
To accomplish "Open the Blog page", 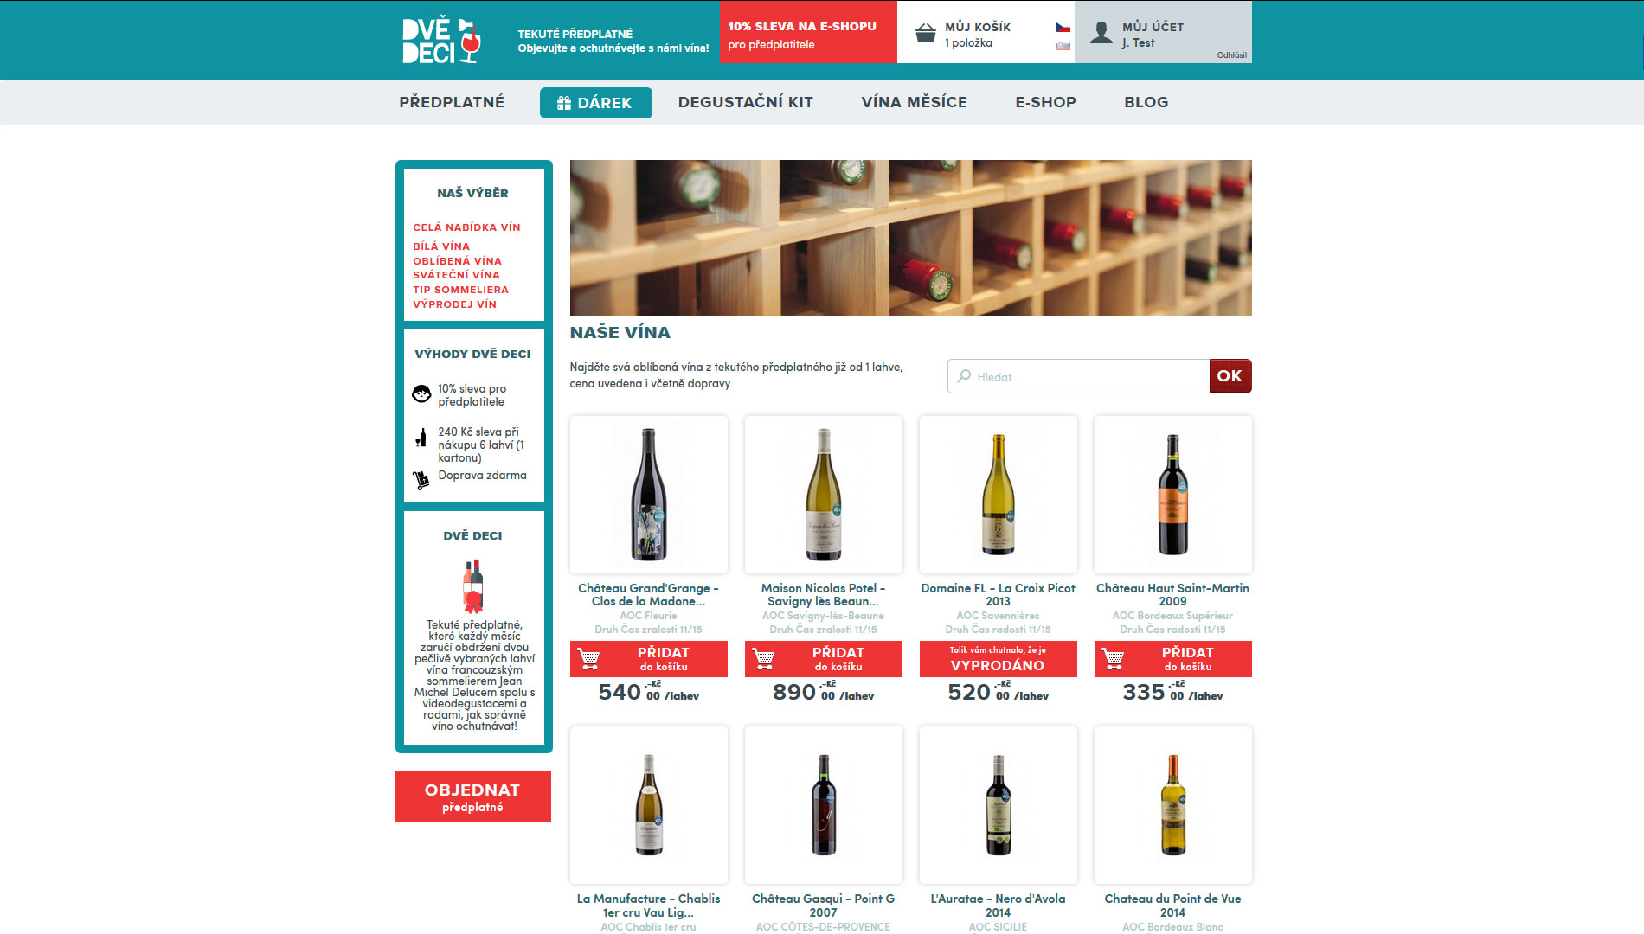I will (1146, 102).
